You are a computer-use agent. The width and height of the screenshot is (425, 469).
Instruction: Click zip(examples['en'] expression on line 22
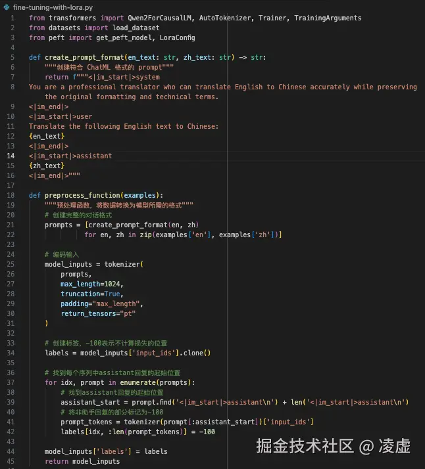(x=175, y=234)
